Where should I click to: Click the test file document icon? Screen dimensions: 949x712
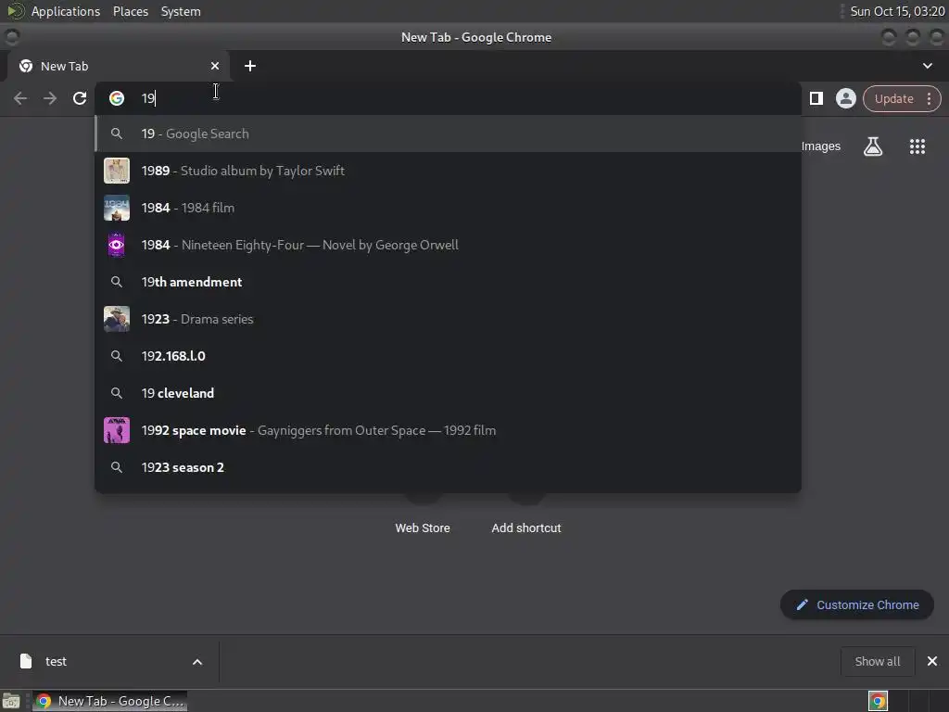[x=26, y=661]
